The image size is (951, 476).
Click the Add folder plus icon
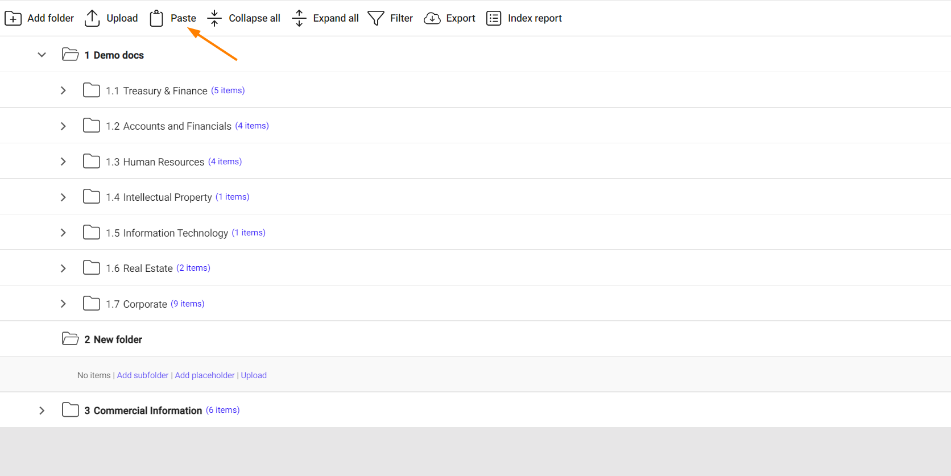pyautogui.click(x=13, y=18)
